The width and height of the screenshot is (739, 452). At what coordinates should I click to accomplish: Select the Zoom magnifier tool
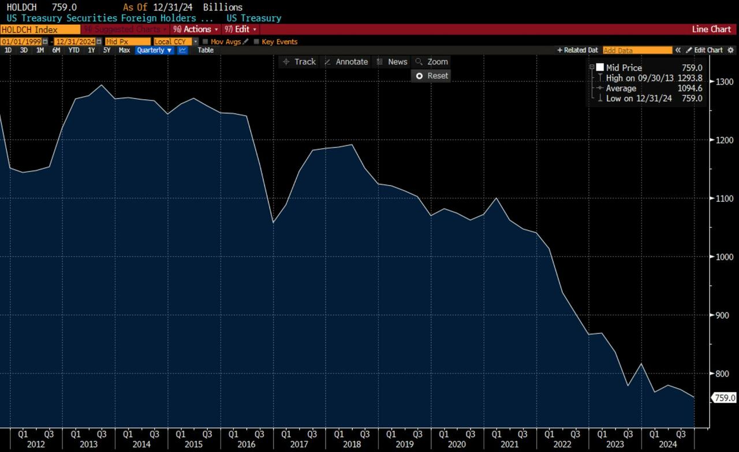coord(431,62)
